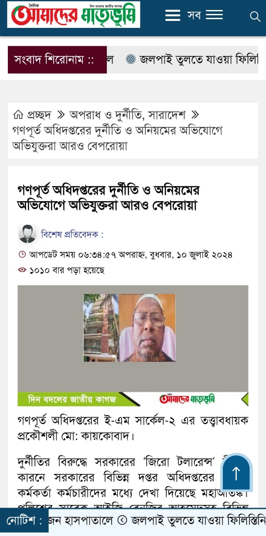Image resolution: width=266 pixels, height=536 pixels.
Task: Click the Amader Matribhumi site logo
Action: [x=74, y=16]
